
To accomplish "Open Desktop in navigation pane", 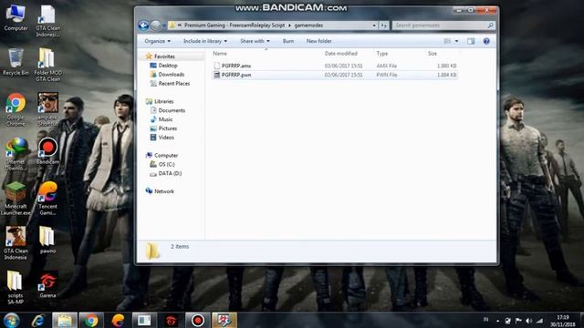I will click(x=168, y=66).
